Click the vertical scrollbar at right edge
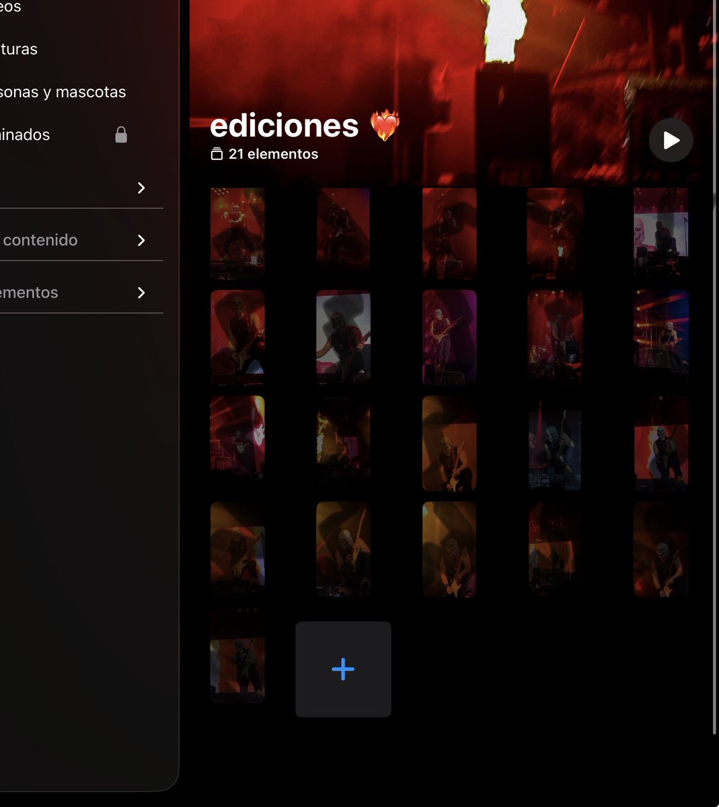The image size is (719, 807). (714, 367)
